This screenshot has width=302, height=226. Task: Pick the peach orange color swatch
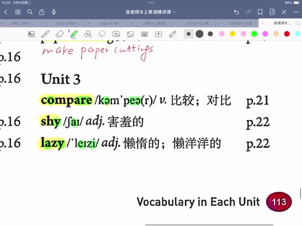click(x=276, y=34)
